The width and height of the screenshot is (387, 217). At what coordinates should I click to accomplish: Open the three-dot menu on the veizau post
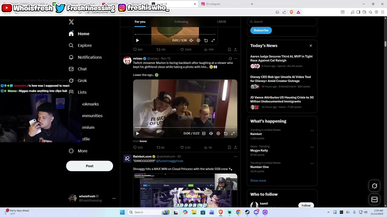point(236,58)
